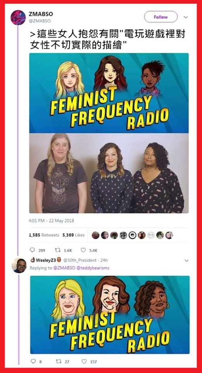
Task: Open the photo of three women
Action: click(109, 173)
